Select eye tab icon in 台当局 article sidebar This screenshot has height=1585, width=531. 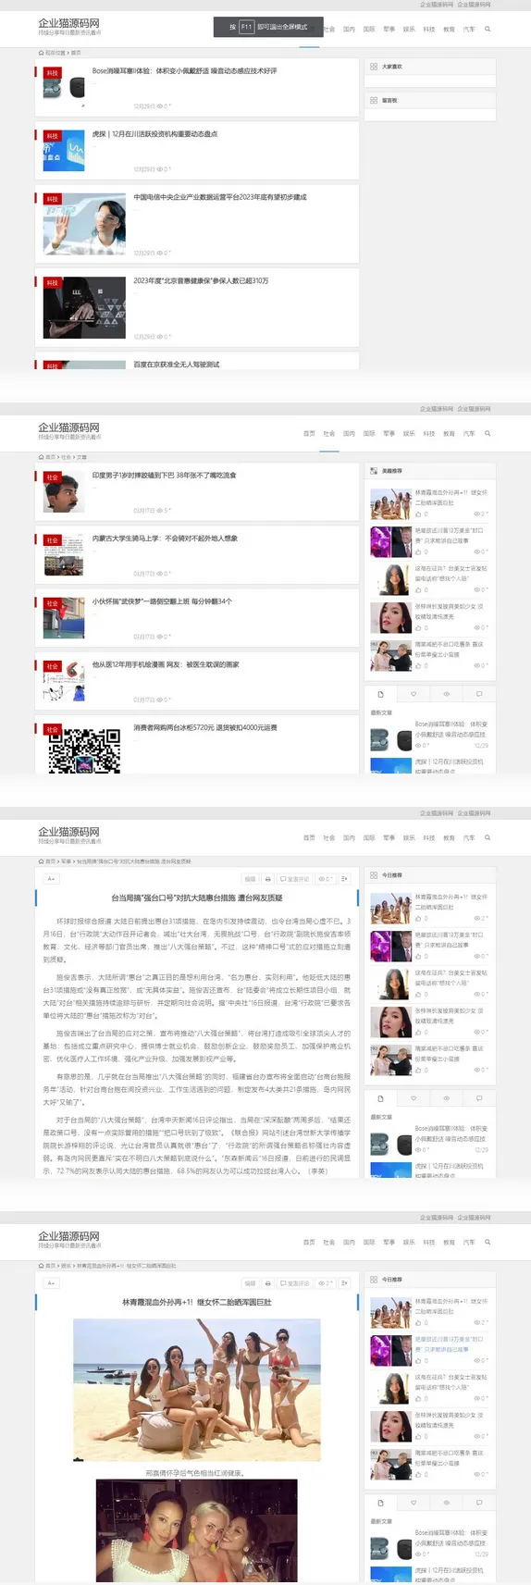[x=446, y=1097]
